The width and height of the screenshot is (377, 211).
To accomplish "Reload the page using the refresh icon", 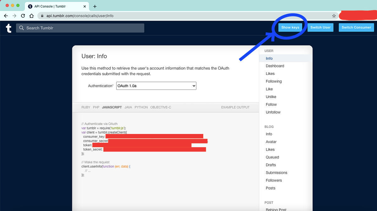I will tap(22, 16).
